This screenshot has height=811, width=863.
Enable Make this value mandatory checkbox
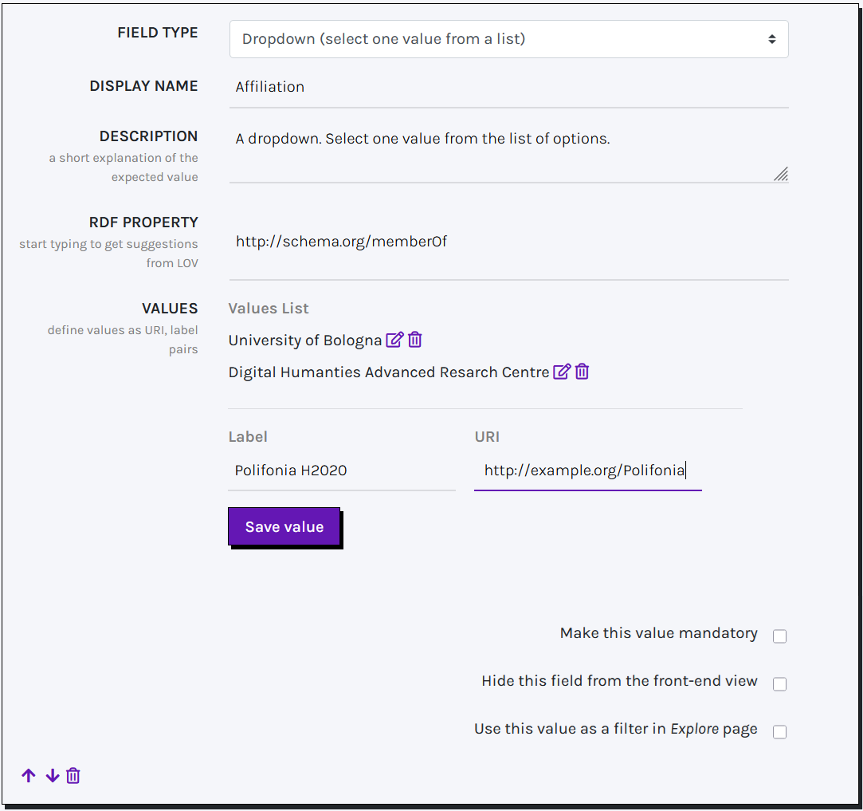tap(779, 636)
